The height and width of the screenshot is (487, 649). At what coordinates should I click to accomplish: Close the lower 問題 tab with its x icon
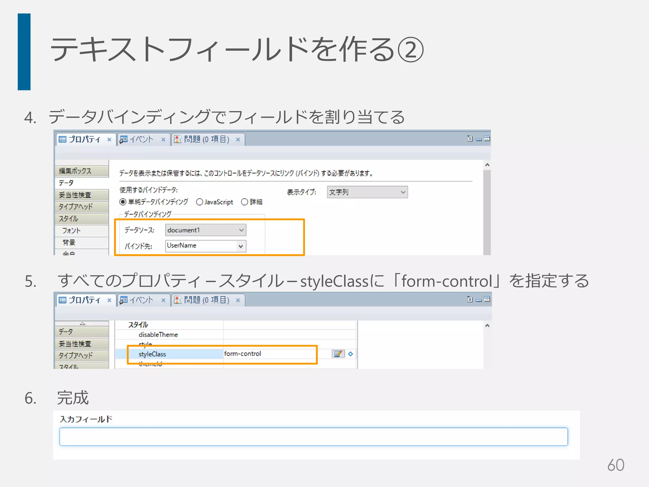[x=238, y=300]
